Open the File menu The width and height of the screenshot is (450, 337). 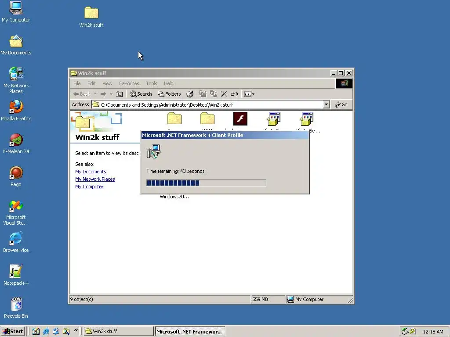pos(77,83)
